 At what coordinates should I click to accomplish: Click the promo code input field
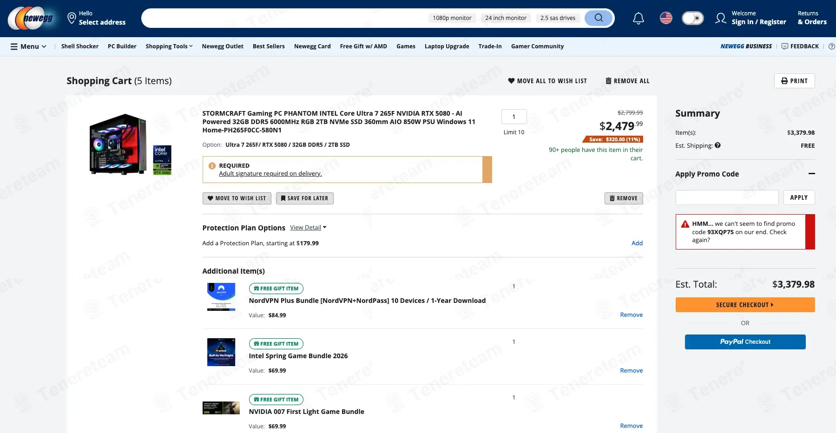[x=727, y=197]
